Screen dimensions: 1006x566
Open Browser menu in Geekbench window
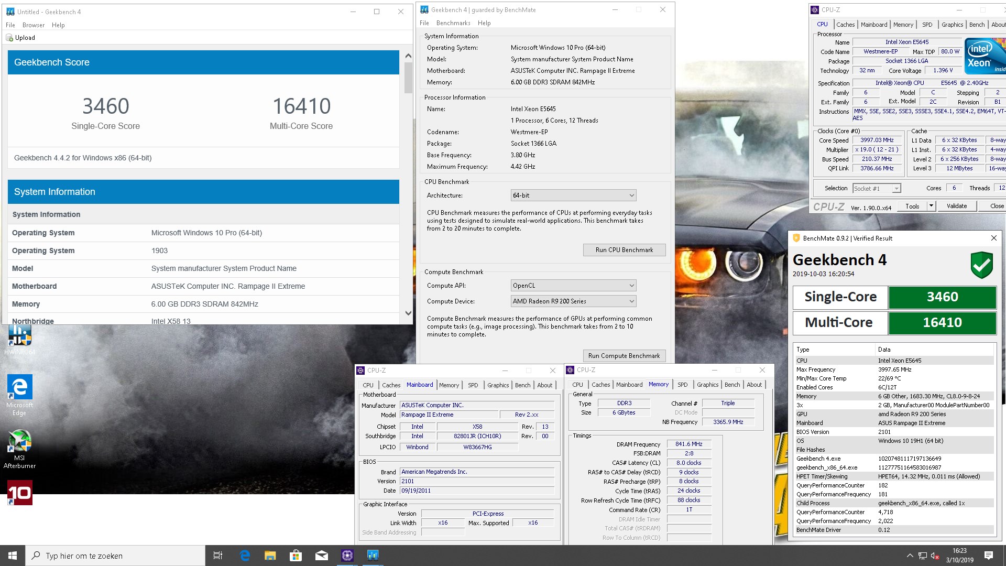[x=34, y=25]
